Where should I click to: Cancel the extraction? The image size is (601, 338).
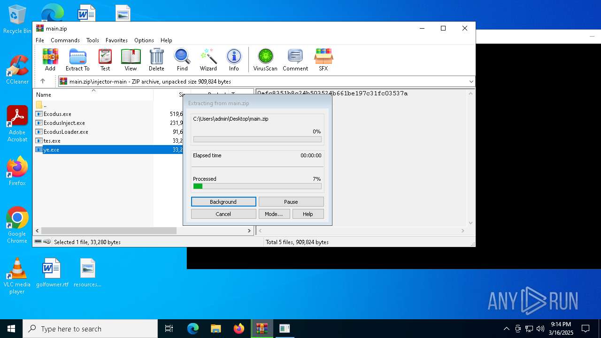click(x=223, y=214)
